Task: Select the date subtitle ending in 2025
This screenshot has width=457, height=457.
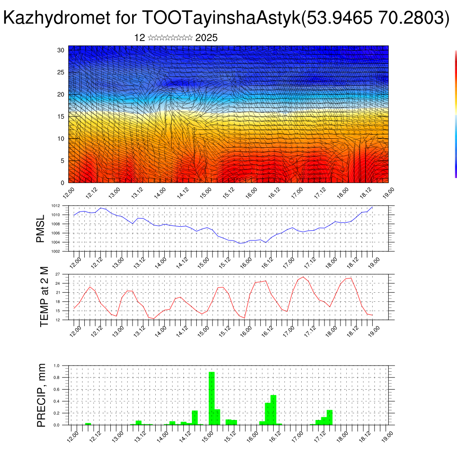Action: pos(176,38)
